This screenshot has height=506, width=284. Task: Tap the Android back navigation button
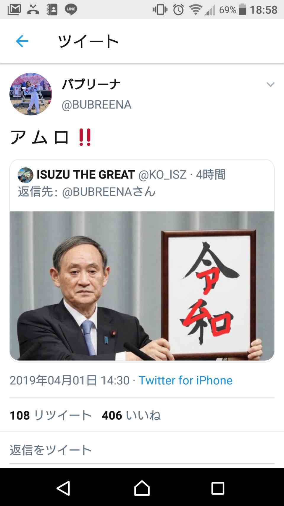63,488
